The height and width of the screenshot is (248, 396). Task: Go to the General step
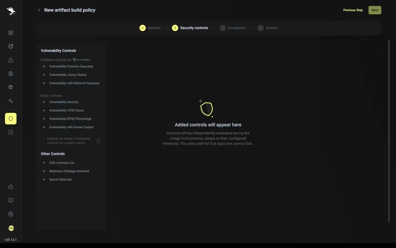(150, 28)
